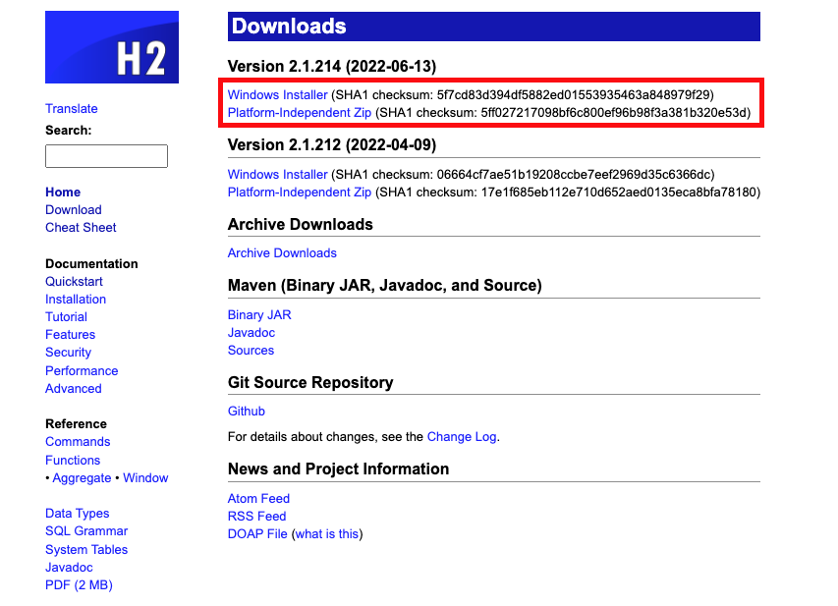Open Quickstart documentation
This screenshot has width=838, height=606.
pos(74,281)
